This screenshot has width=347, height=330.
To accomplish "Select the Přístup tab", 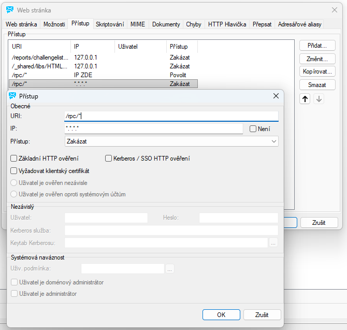I will coord(80,23).
